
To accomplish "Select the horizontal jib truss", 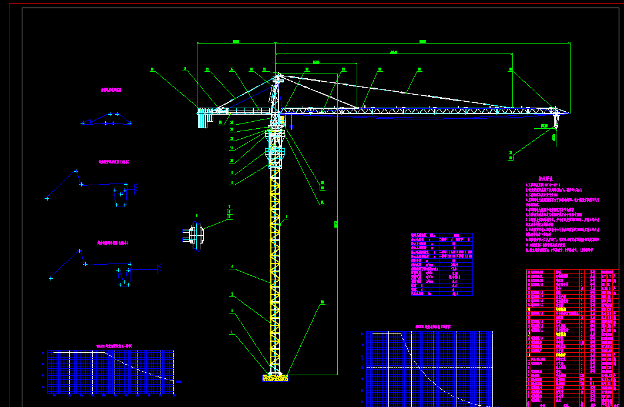I will click(424, 111).
